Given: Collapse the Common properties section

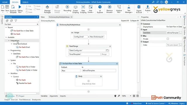Looking at the screenshot, I should [x=141, y=24].
